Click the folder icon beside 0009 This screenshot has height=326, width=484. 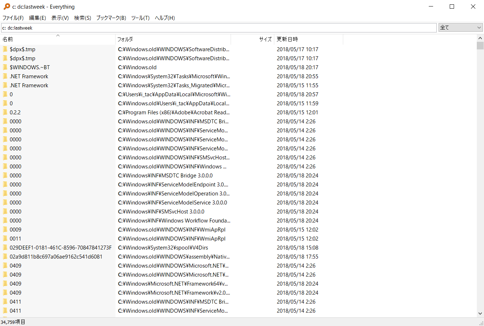point(5,229)
